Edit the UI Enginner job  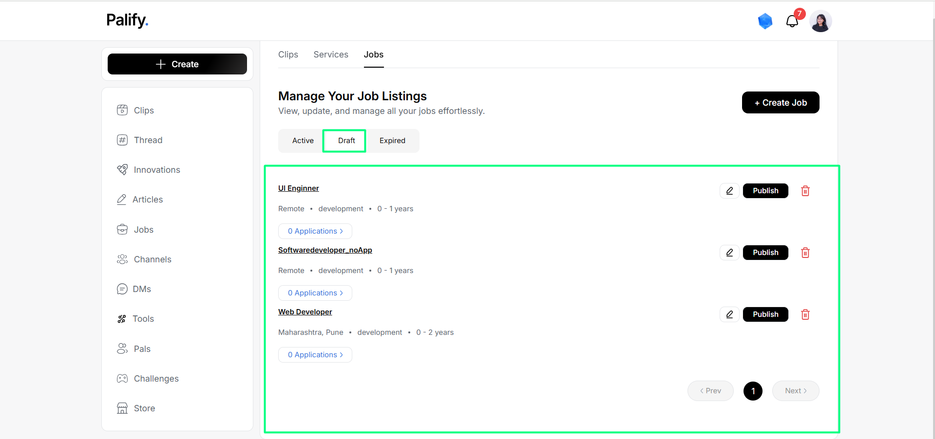coord(729,191)
